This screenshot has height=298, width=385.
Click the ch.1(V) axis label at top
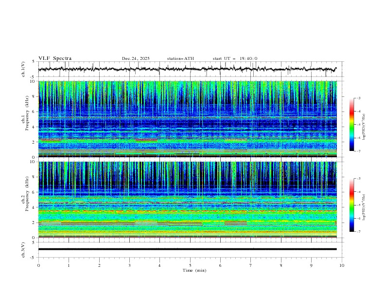pos(23,69)
